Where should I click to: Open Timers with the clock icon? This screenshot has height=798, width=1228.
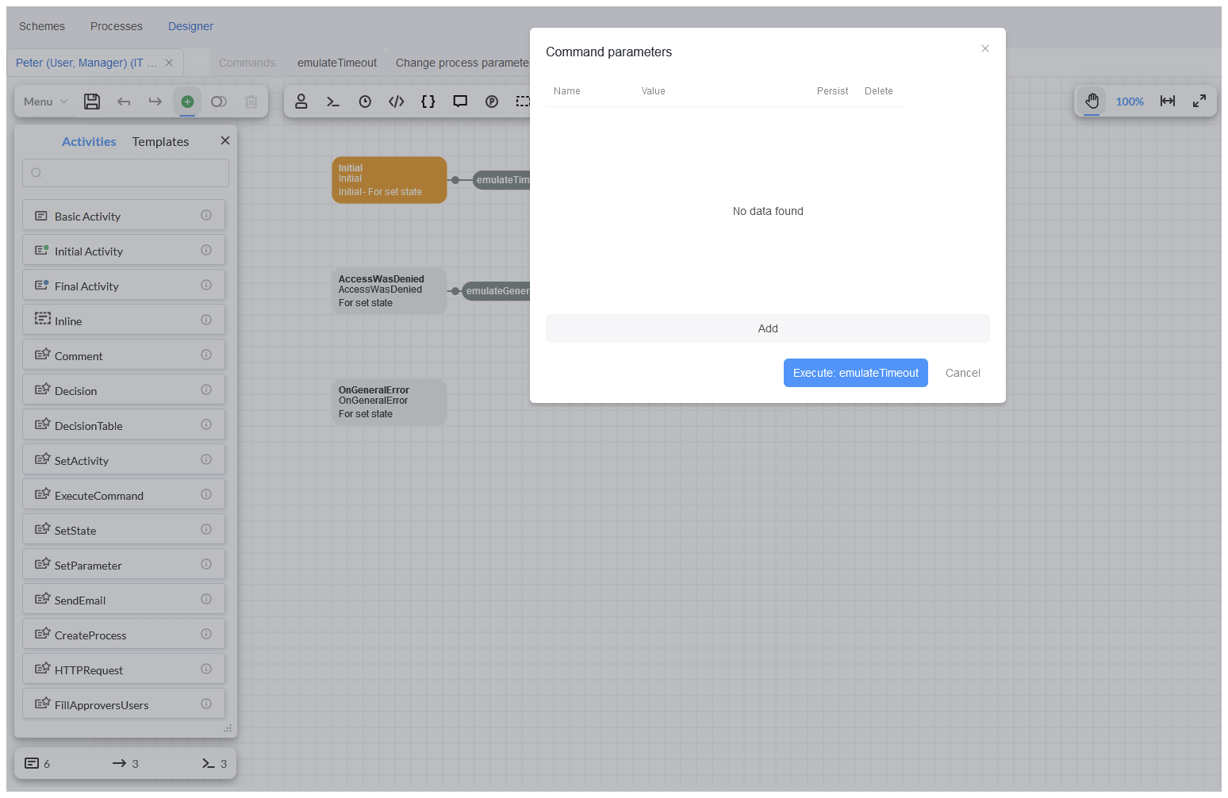click(365, 102)
